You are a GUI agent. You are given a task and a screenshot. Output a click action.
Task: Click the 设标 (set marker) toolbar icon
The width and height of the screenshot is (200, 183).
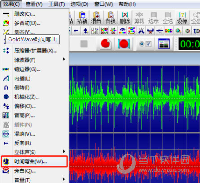[x=182, y=17]
